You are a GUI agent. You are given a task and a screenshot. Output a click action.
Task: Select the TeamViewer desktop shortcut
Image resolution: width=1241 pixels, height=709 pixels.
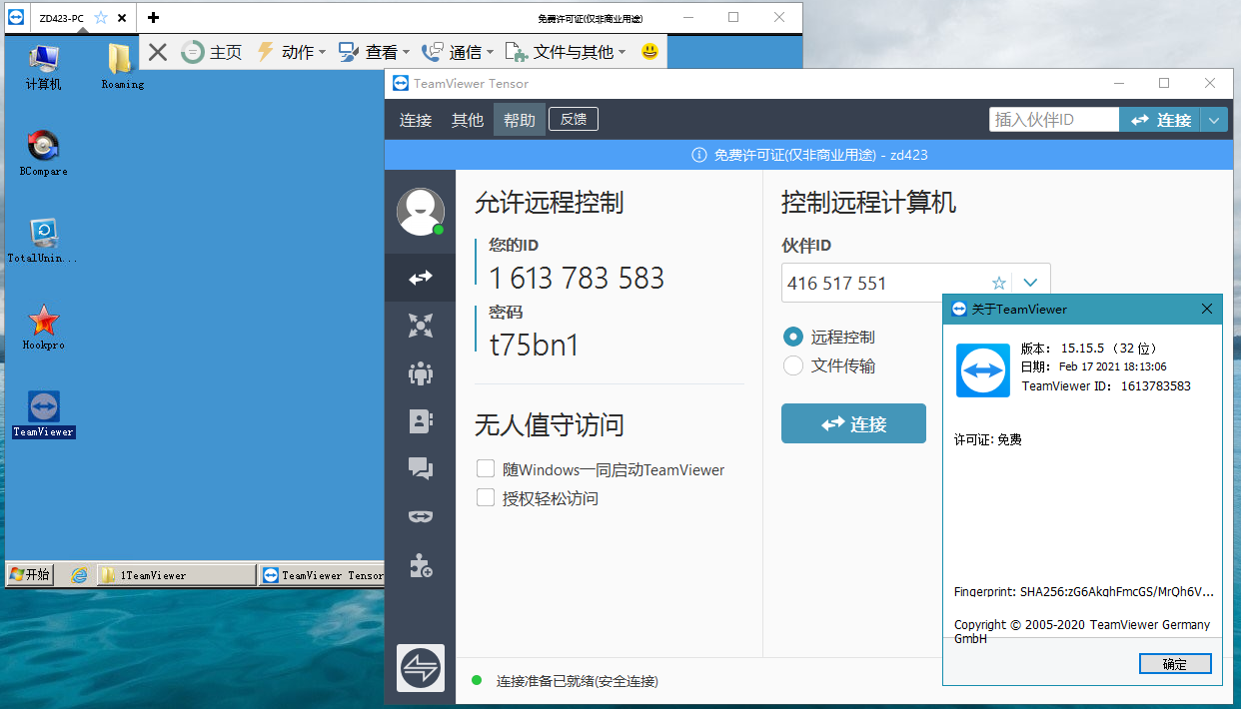coord(43,414)
